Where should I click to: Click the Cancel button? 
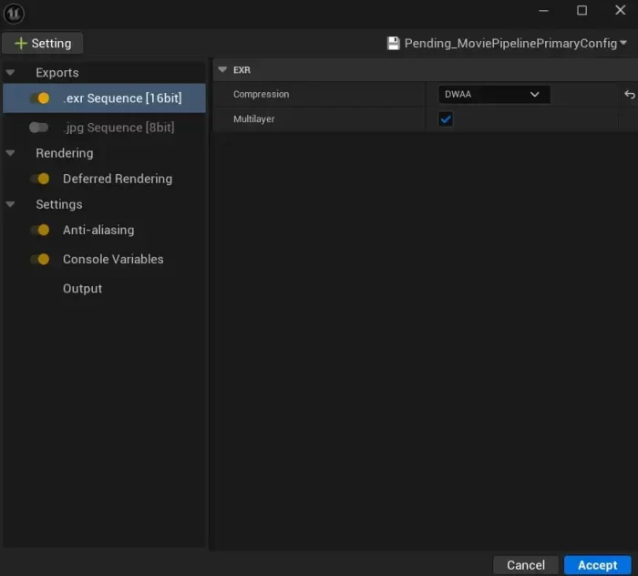525,565
